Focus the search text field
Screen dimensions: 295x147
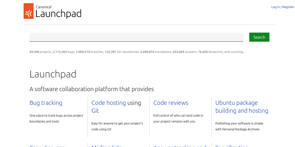(x=136, y=37)
